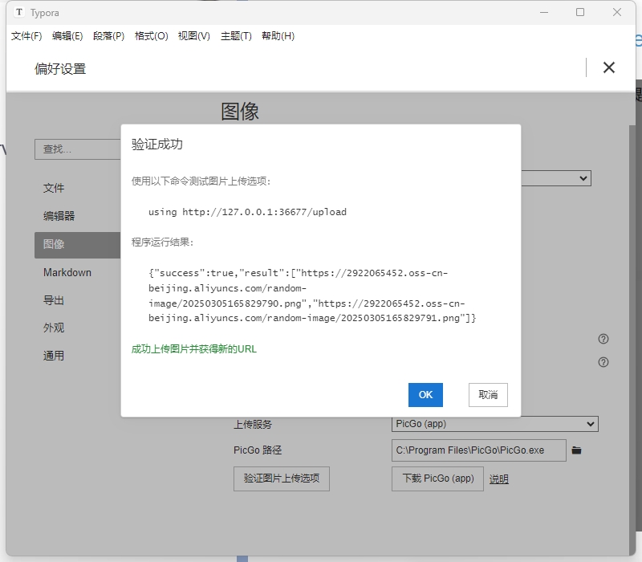The width and height of the screenshot is (642, 562).
Task: Open the 说明 link
Action: tap(499, 479)
